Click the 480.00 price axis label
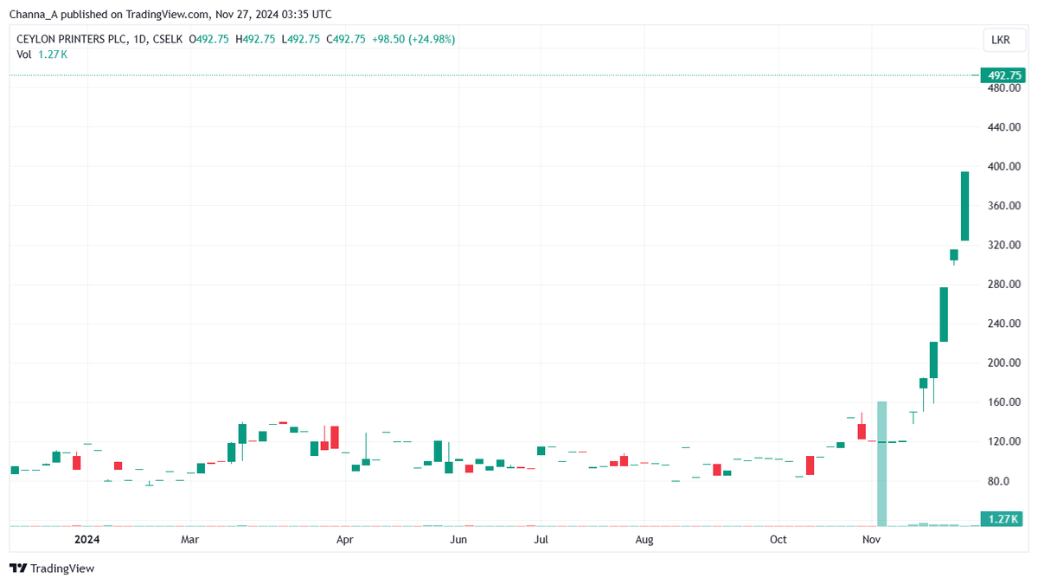The image size is (1038, 584). tap(1004, 88)
